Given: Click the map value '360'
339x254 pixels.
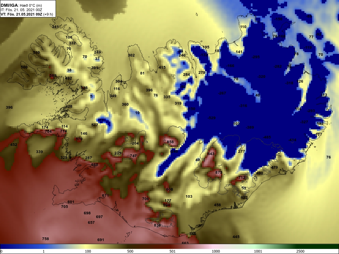Looking at the screenshot, I should [x=125, y=104].
